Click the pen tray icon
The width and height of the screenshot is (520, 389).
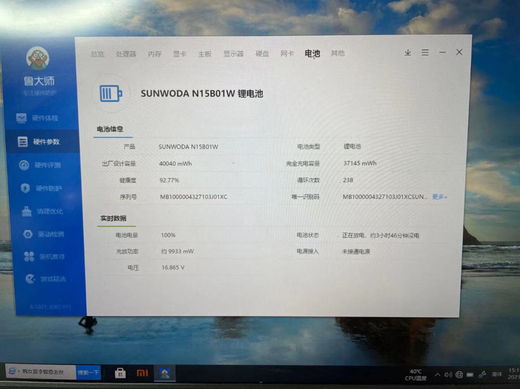point(482,375)
